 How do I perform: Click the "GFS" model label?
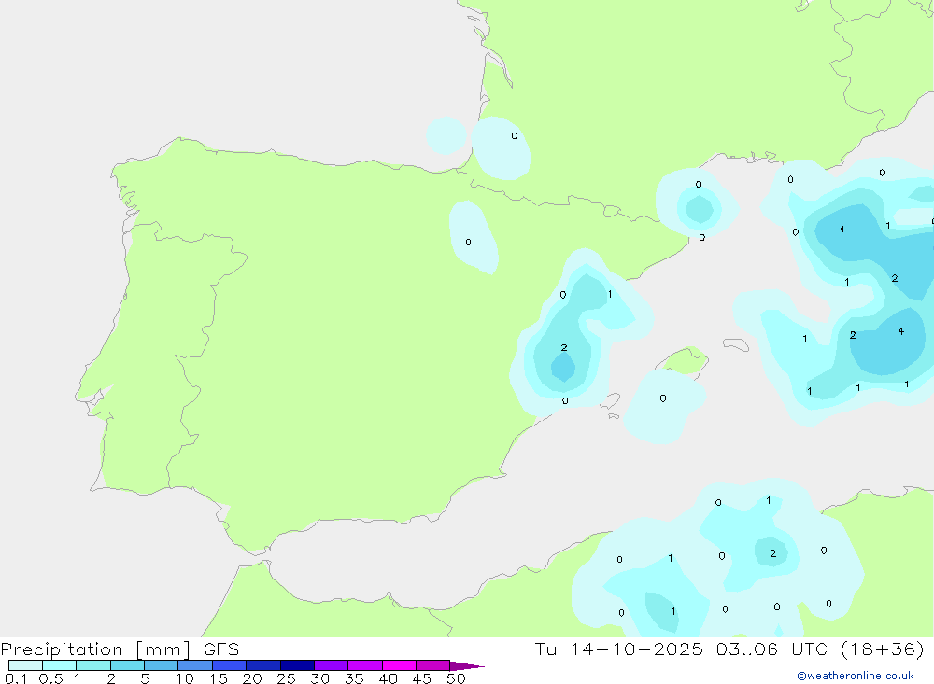221,649
